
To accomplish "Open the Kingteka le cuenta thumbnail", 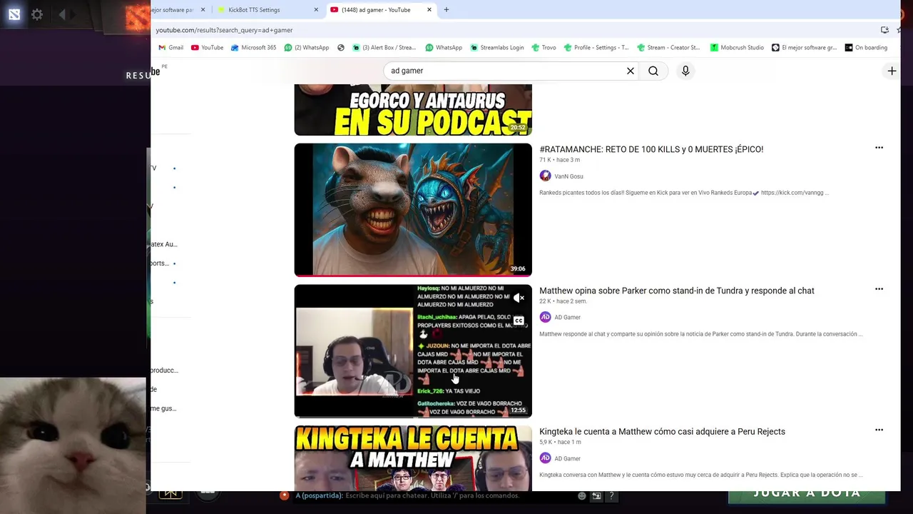I will point(413,458).
